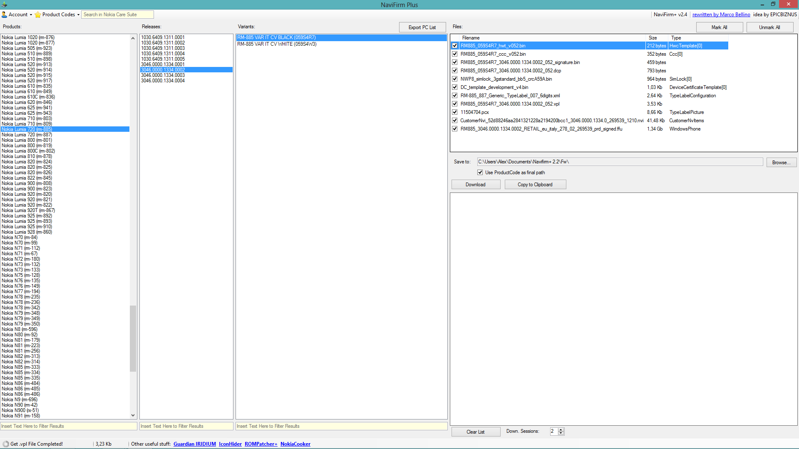This screenshot has width=799, height=449.
Task: Click the Product Codes star icon
Action: coord(38,15)
